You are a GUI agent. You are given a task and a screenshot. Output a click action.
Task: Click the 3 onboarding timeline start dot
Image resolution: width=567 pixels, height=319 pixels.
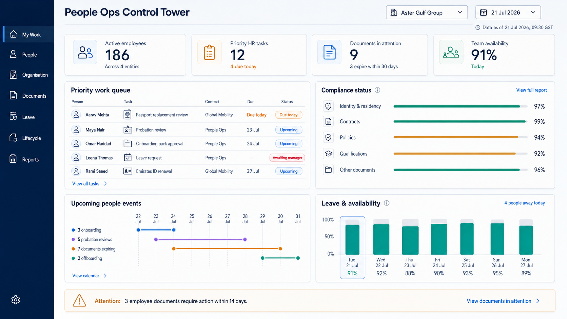[138, 230]
